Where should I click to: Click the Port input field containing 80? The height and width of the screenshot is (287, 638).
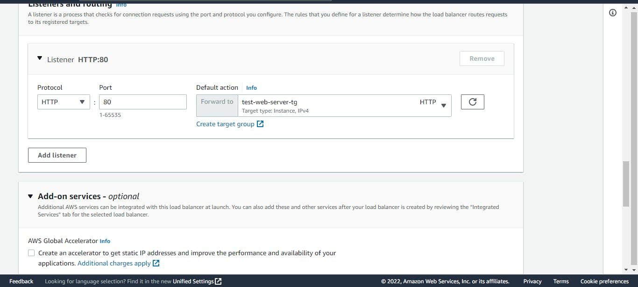(x=143, y=102)
